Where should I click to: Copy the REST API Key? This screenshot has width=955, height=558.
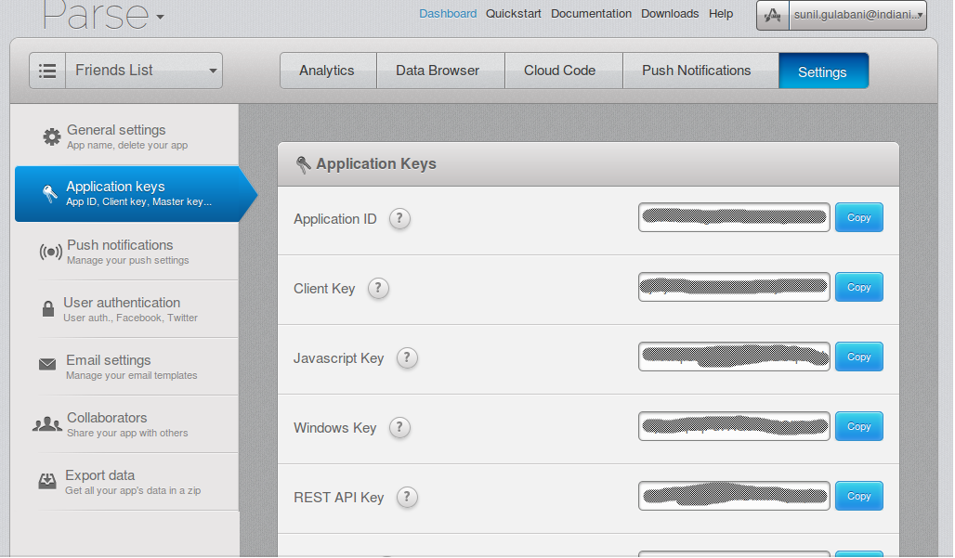click(x=858, y=496)
